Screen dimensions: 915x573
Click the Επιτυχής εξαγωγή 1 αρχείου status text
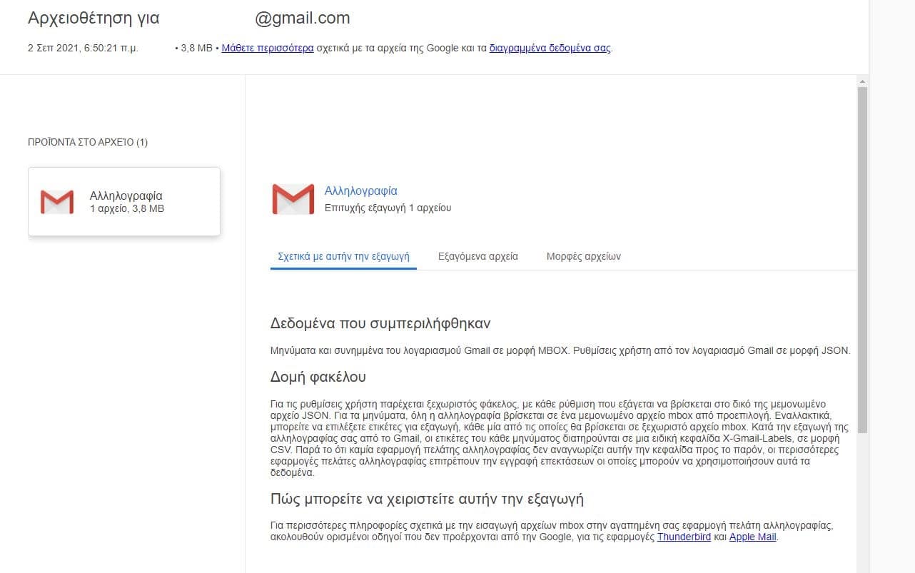pos(388,208)
